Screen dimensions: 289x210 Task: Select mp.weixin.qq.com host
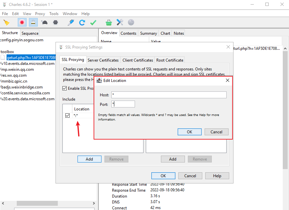pyautogui.click(x=17, y=69)
